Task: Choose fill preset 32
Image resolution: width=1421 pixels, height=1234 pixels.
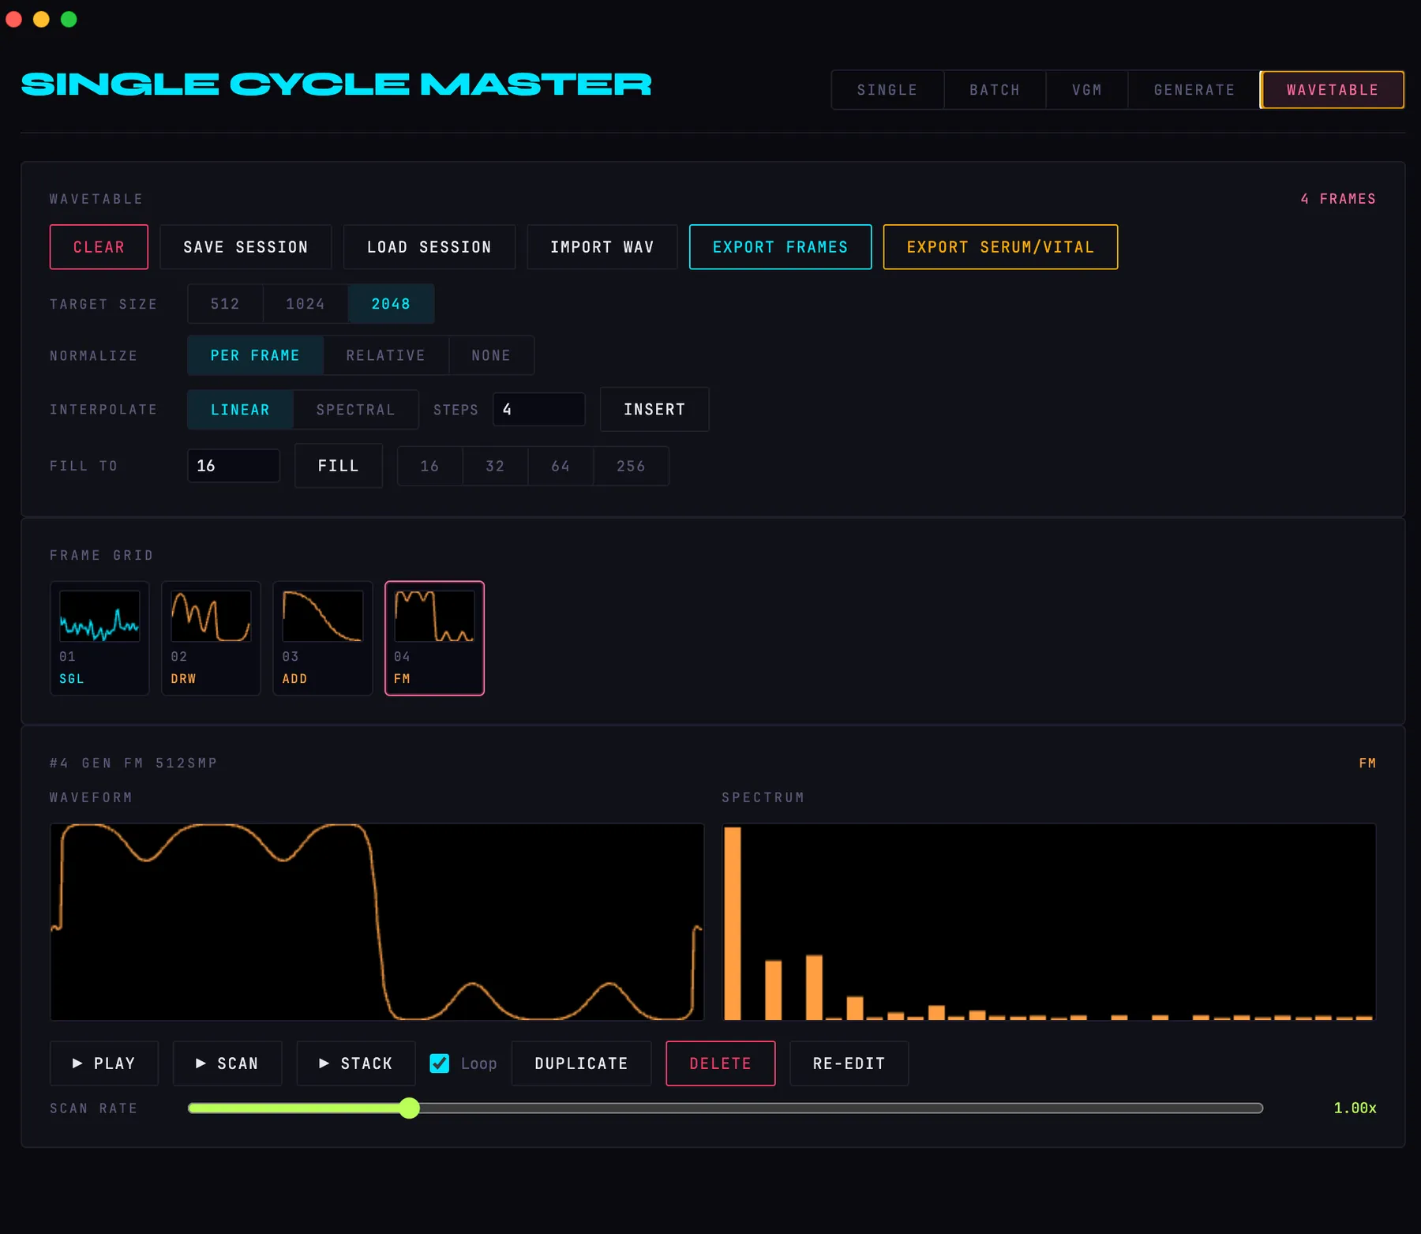Action: [x=495, y=467]
